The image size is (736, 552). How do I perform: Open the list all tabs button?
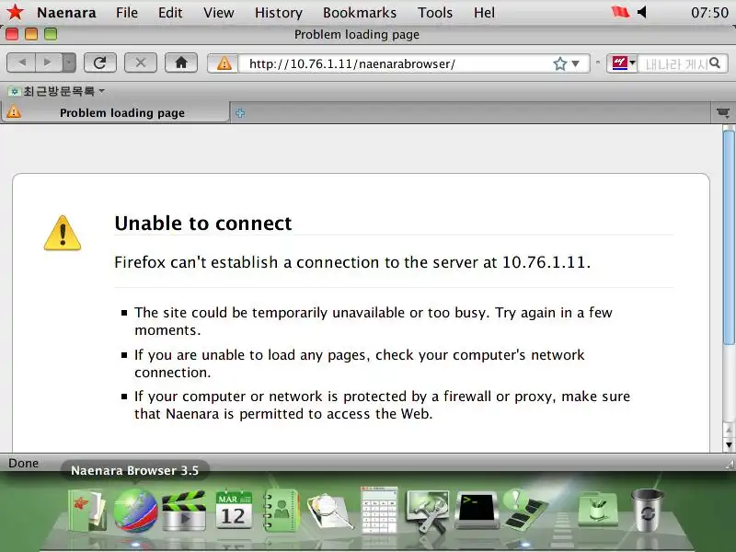coord(723,112)
